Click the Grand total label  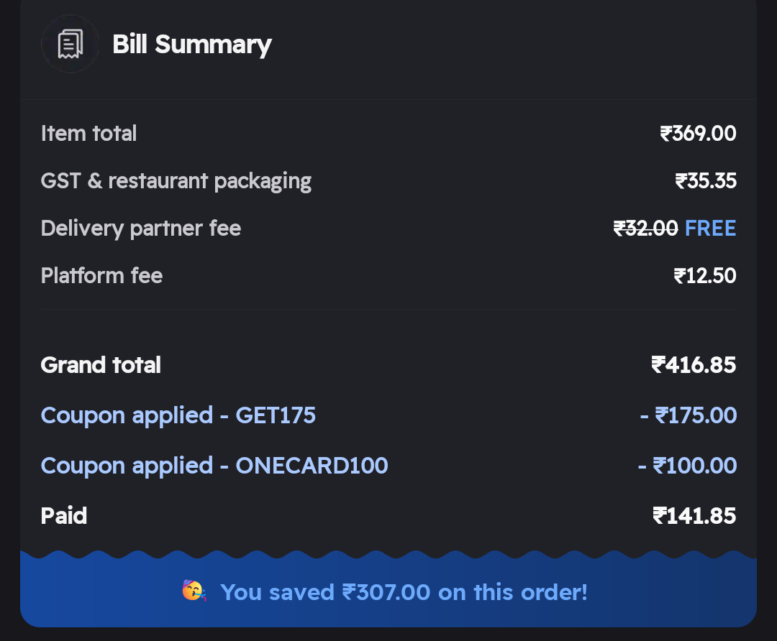pyautogui.click(x=101, y=365)
